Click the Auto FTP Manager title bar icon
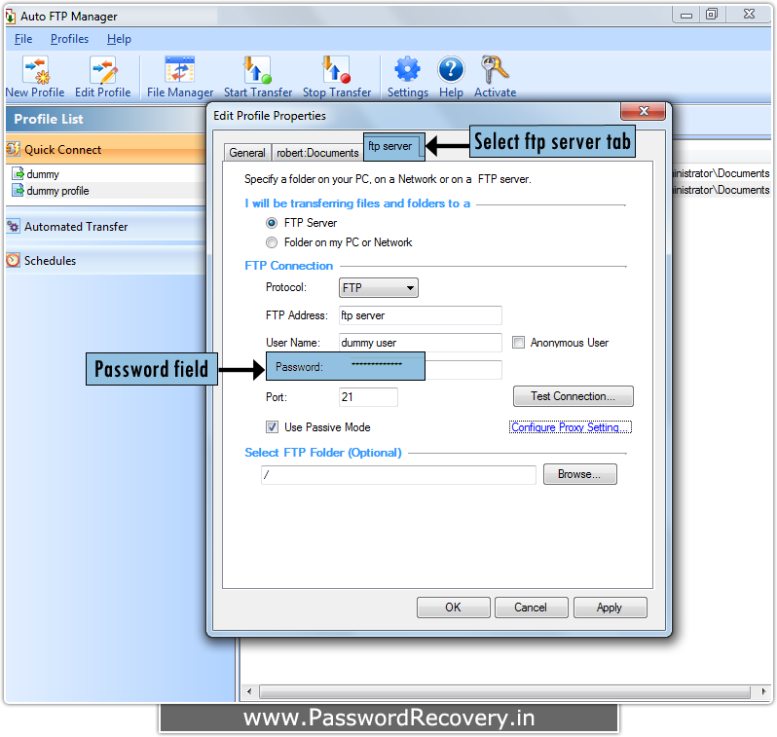 (x=11, y=17)
